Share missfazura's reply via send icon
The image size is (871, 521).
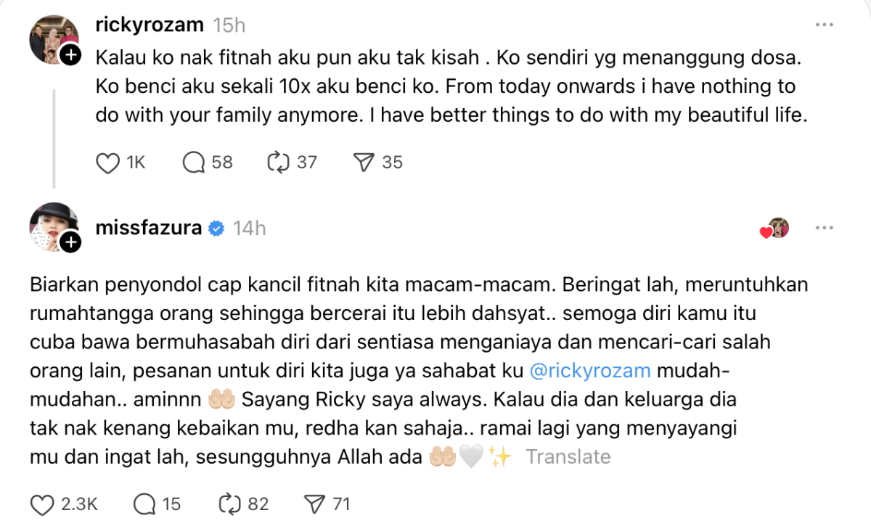(314, 504)
